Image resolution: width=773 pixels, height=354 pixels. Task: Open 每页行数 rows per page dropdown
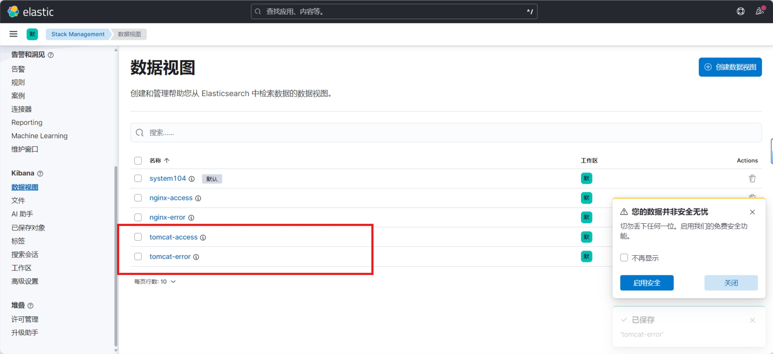tap(155, 282)
